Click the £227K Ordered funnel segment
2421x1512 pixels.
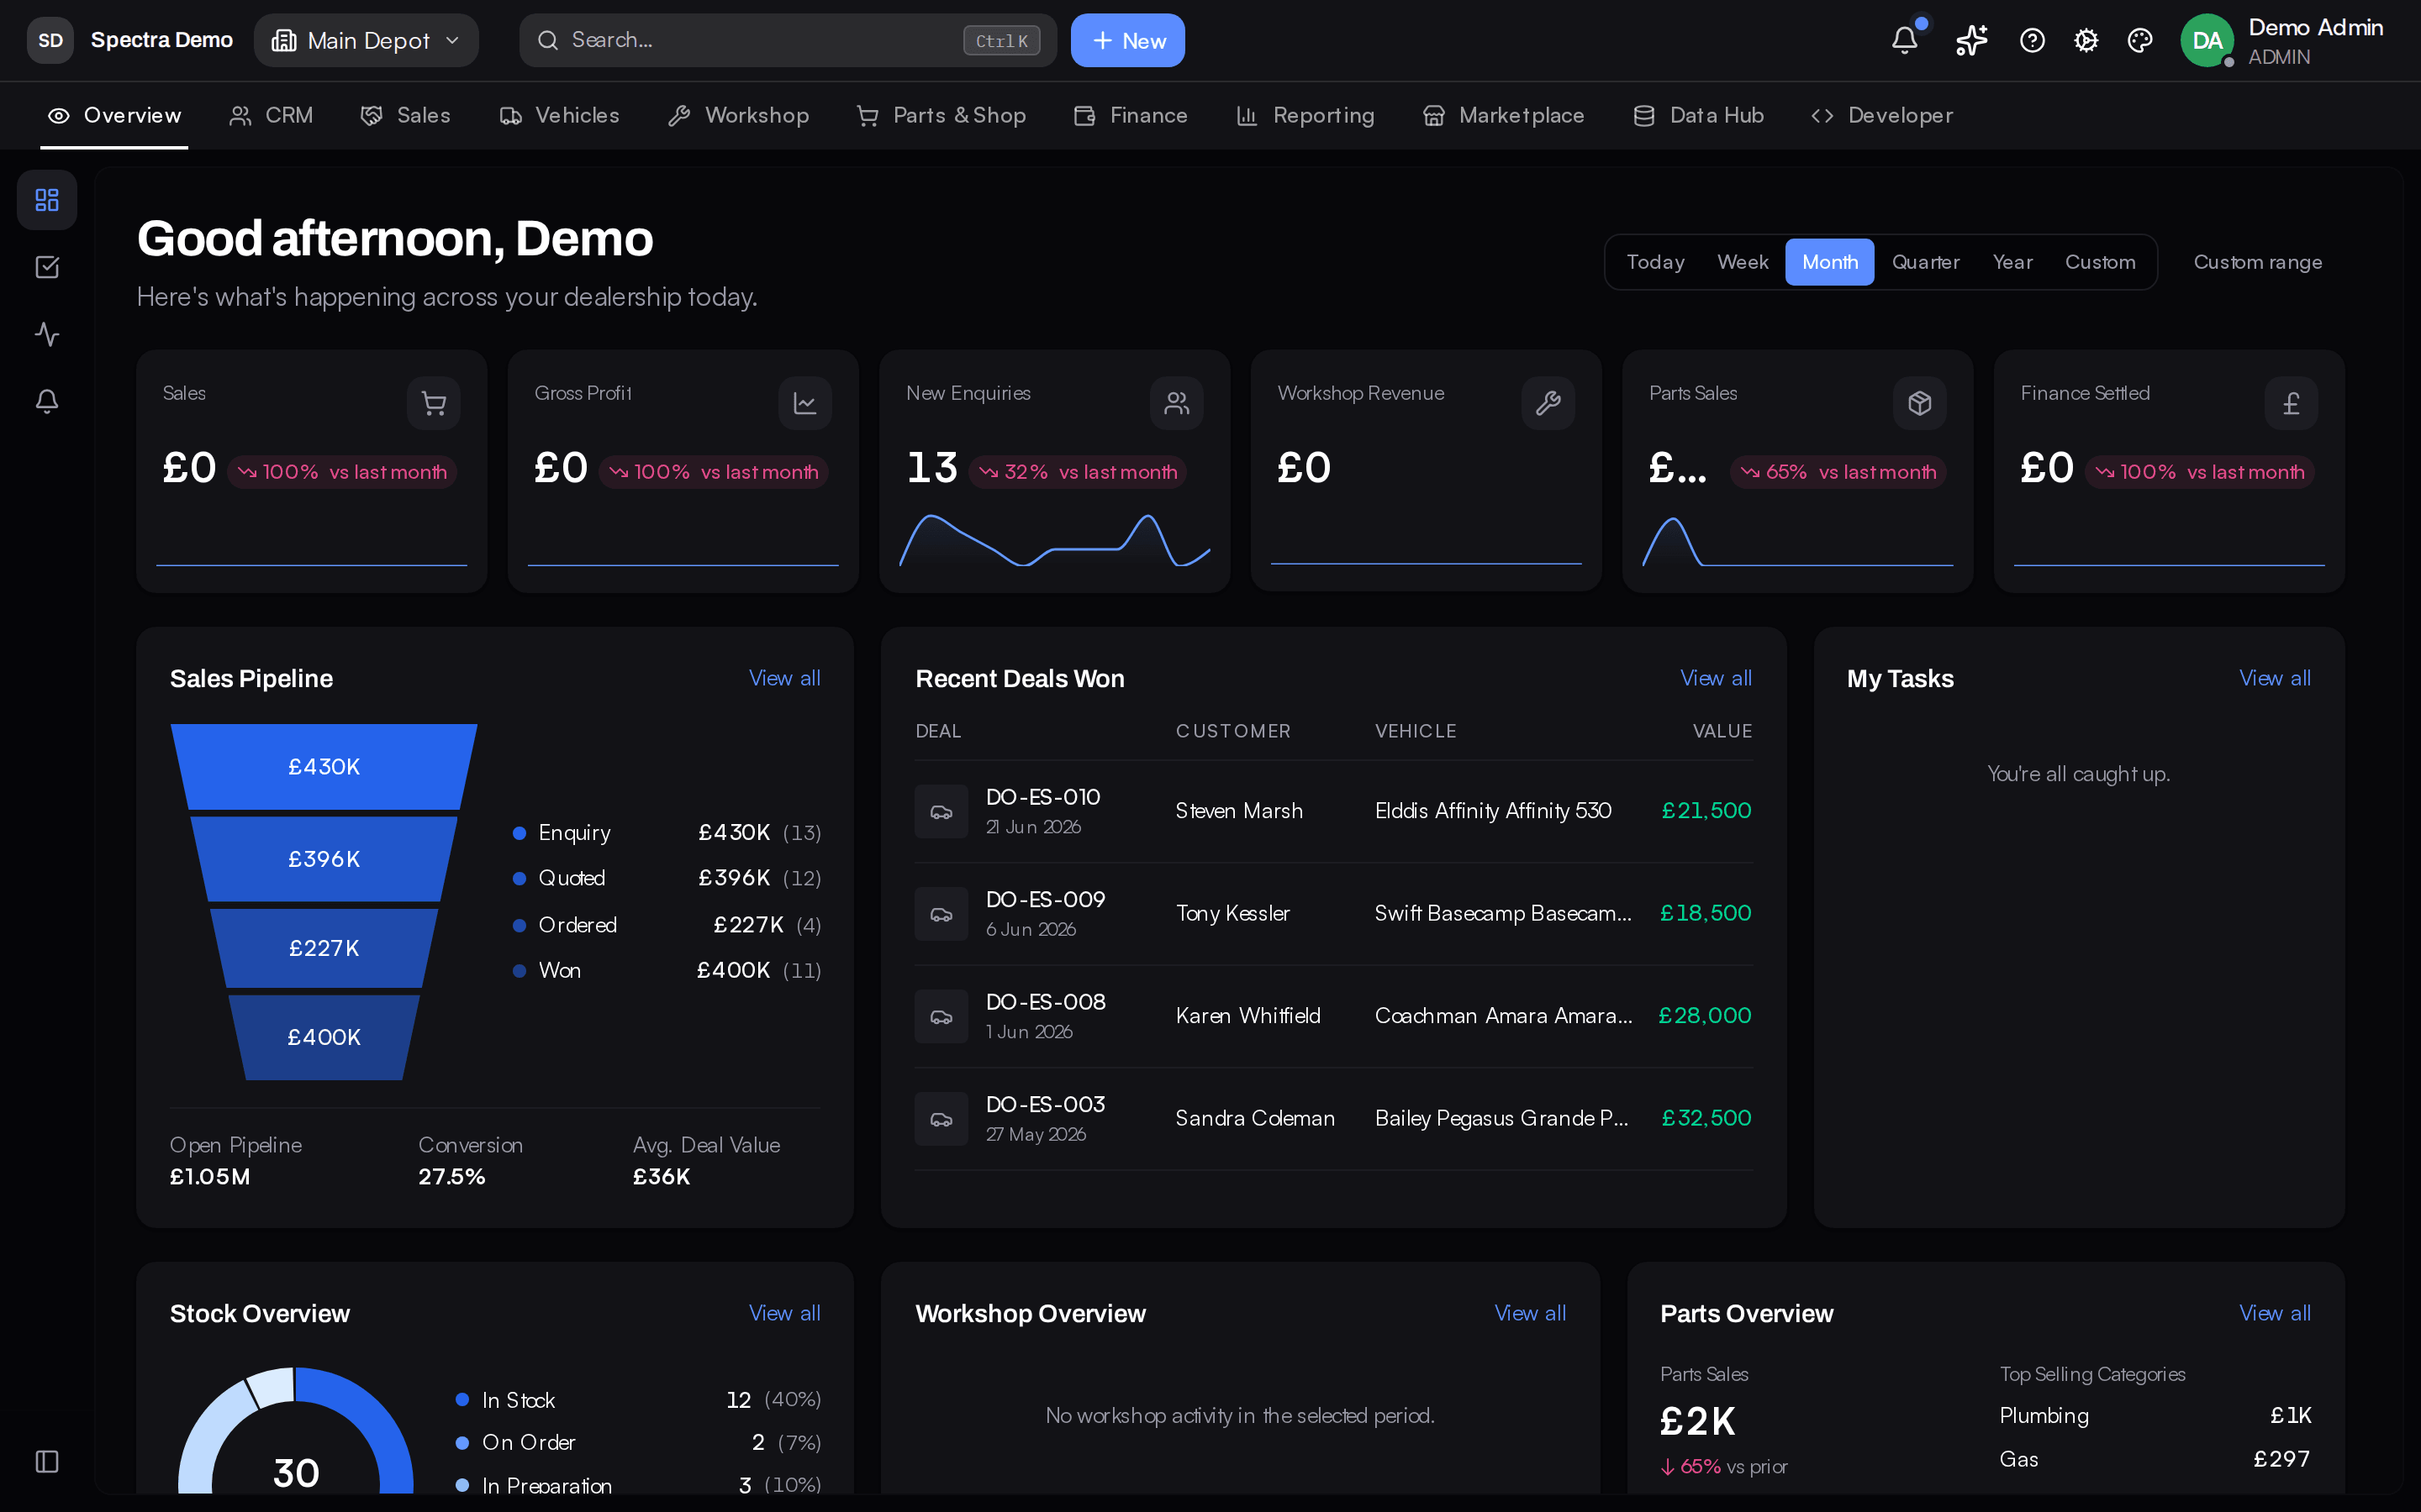click(x=324, y=948)
